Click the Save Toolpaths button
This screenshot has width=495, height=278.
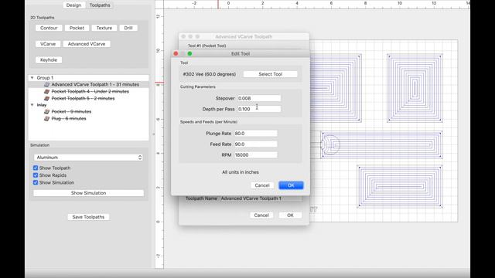point(88,217)
